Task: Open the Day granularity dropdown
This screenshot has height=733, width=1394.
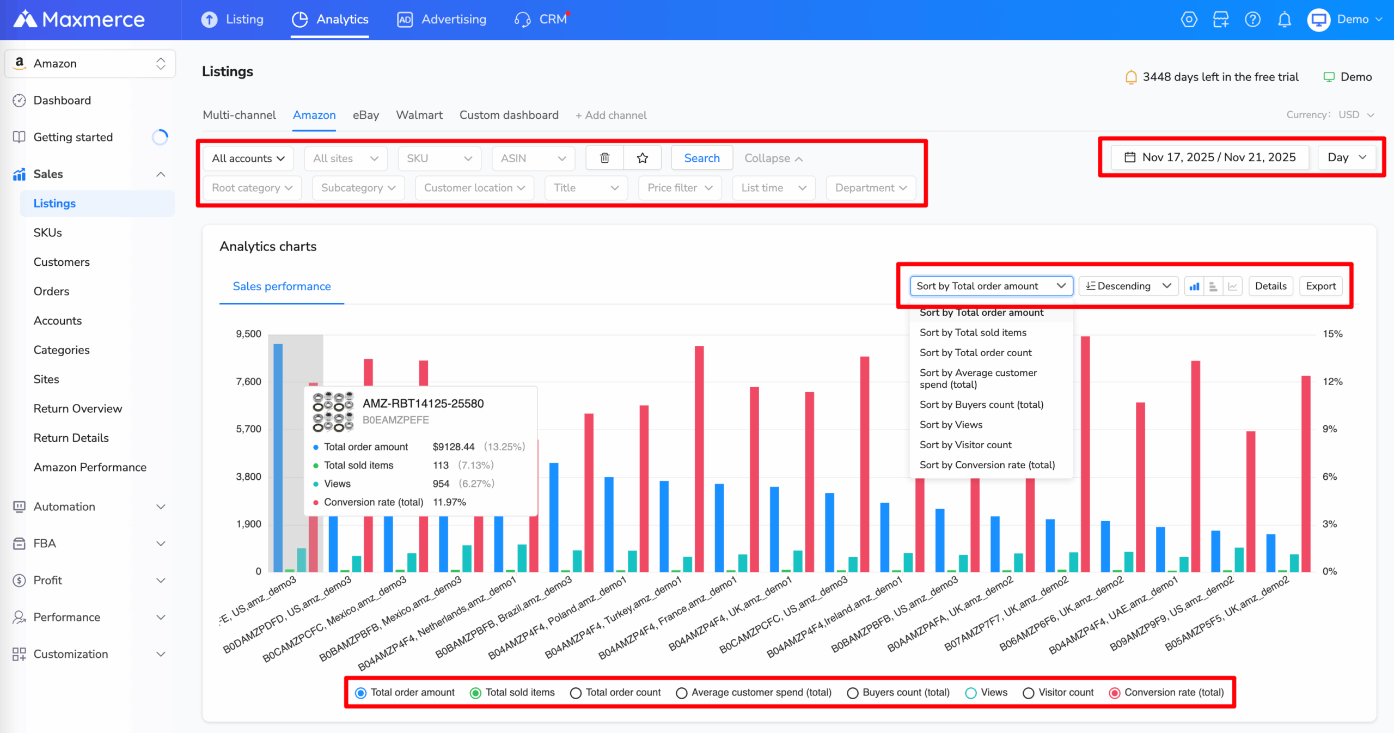Action: (x=1347, y=157)
